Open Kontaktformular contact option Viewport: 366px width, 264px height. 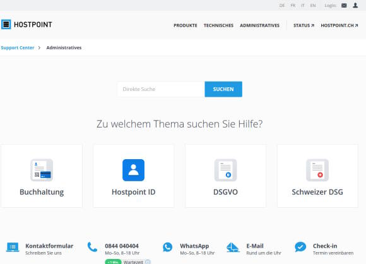(x=49, y=246)
